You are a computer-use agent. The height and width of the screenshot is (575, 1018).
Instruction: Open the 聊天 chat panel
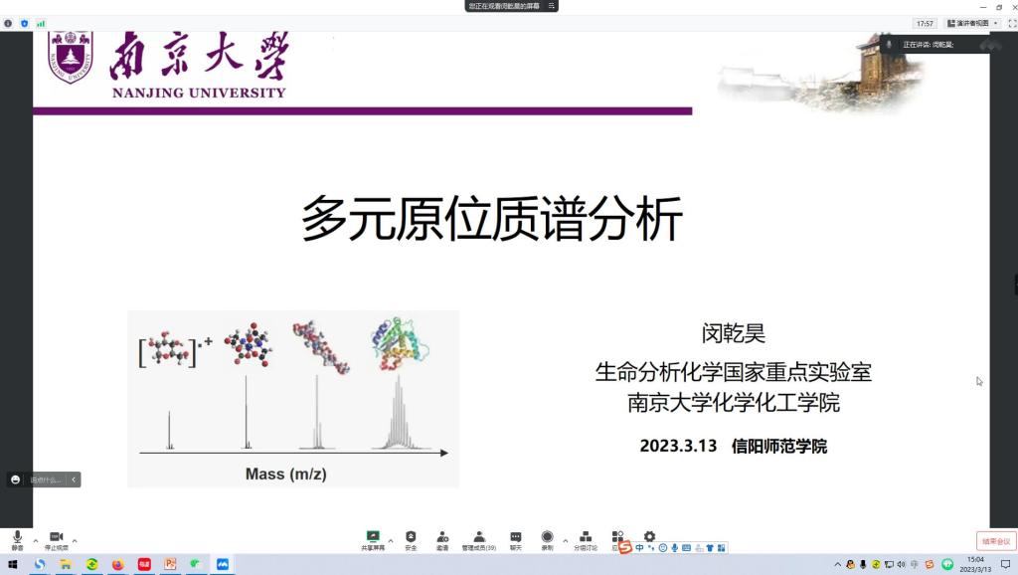point(516,538)
